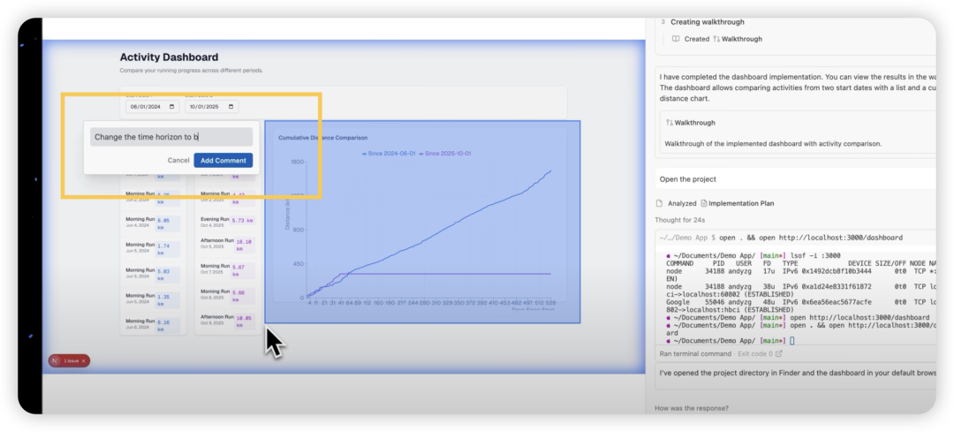This screenshot has height=432, width=954.
Task: Click the N logo on issue badge
Action: coord(55,361)
